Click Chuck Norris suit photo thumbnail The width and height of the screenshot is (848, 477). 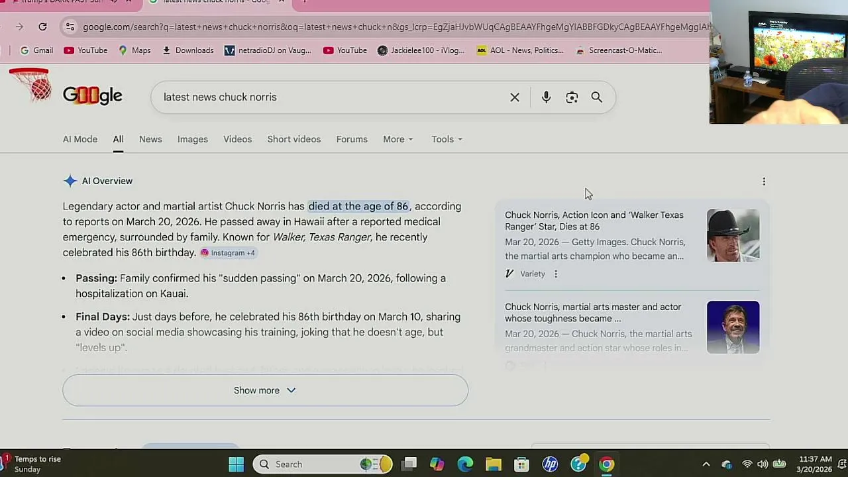coord(733,327)
